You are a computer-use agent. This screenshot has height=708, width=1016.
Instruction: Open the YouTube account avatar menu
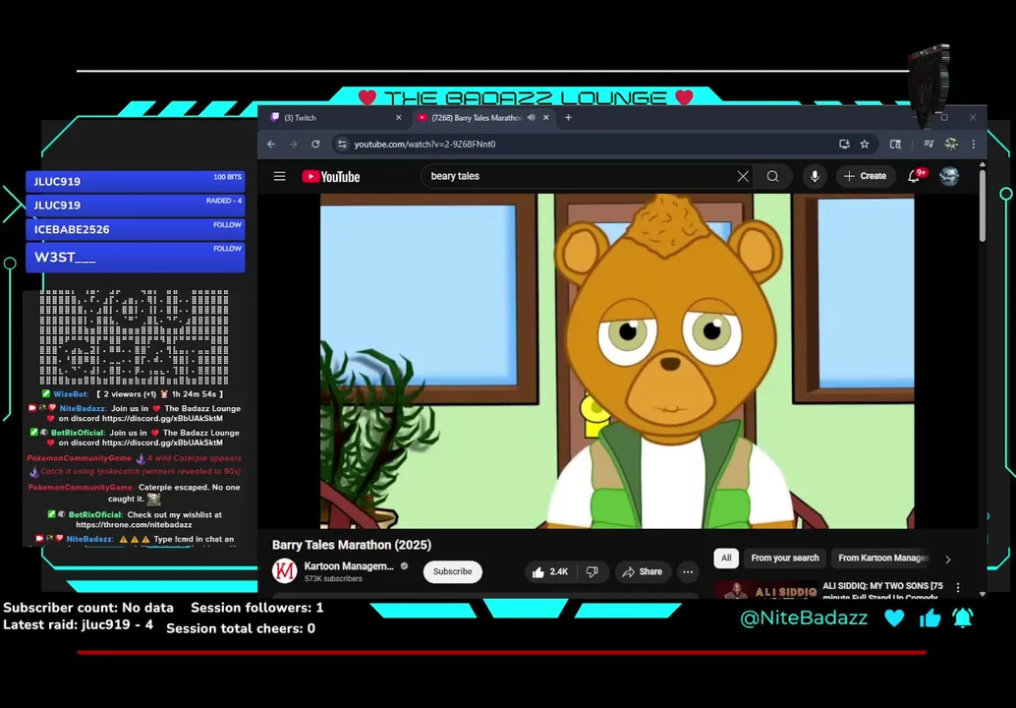(949, 176)
